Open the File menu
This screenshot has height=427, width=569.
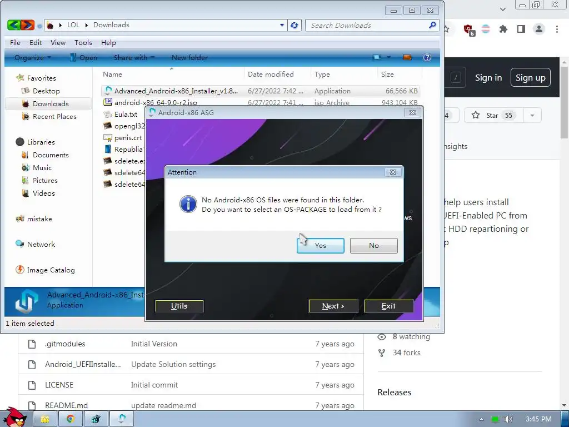15,42
